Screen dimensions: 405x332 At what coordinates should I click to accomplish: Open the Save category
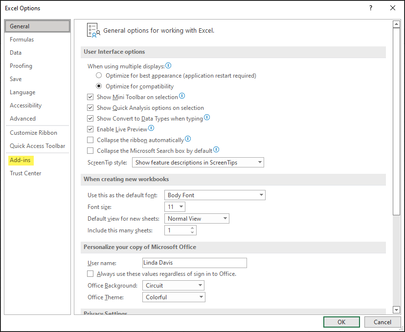point(38,79)
